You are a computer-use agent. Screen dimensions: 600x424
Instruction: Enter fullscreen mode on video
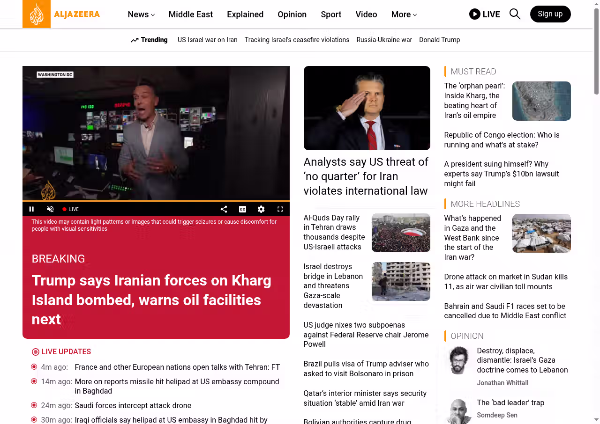pyautogui.click(x=280, y=209)
